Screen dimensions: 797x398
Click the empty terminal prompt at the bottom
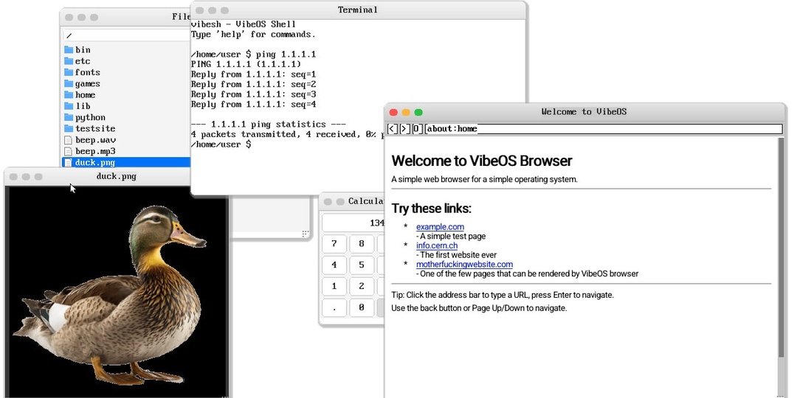[221, 144]
